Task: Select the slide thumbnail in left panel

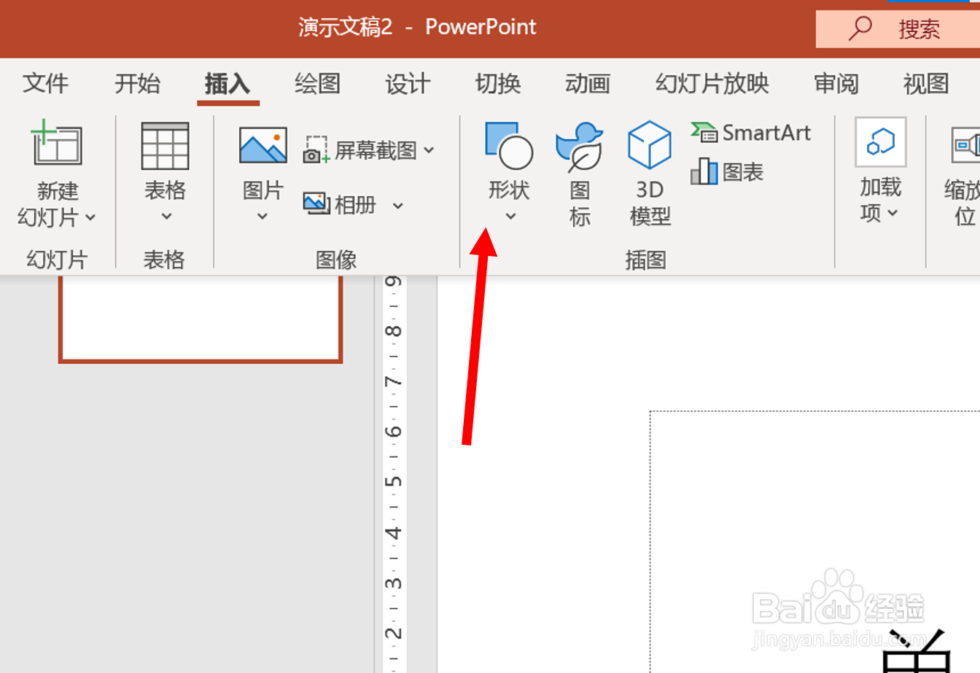Action: tap(201, 319)
